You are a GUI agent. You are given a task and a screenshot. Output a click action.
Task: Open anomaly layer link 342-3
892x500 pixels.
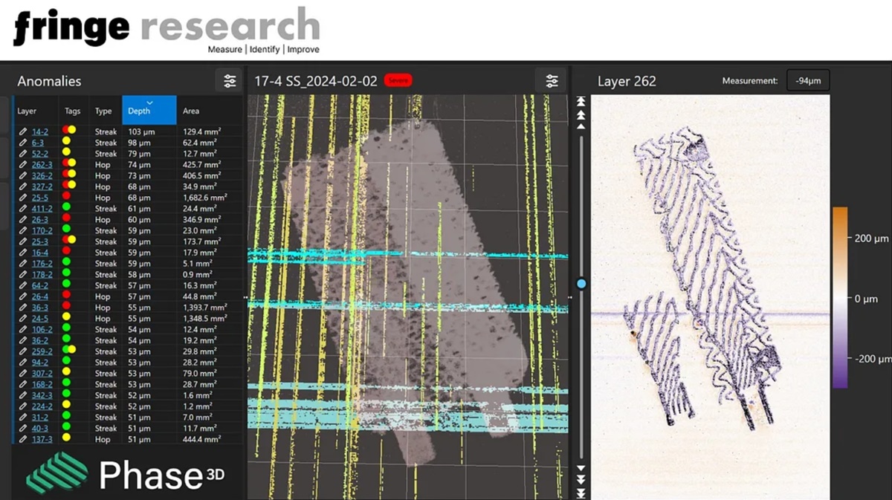42,395
